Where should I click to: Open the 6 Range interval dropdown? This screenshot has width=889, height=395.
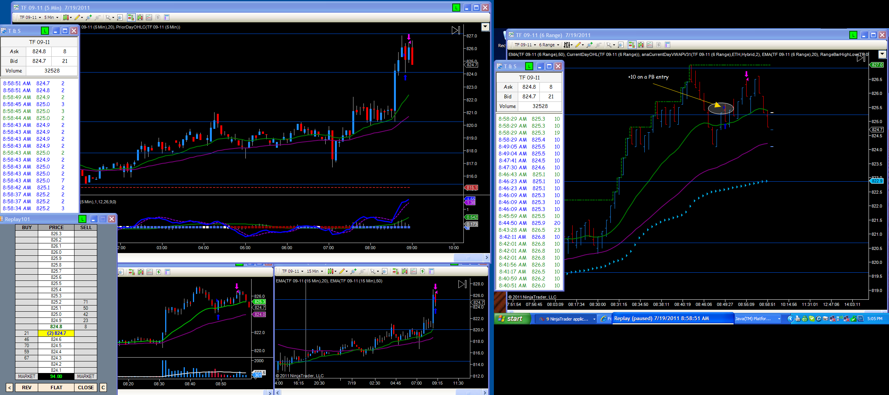[549, 45]
